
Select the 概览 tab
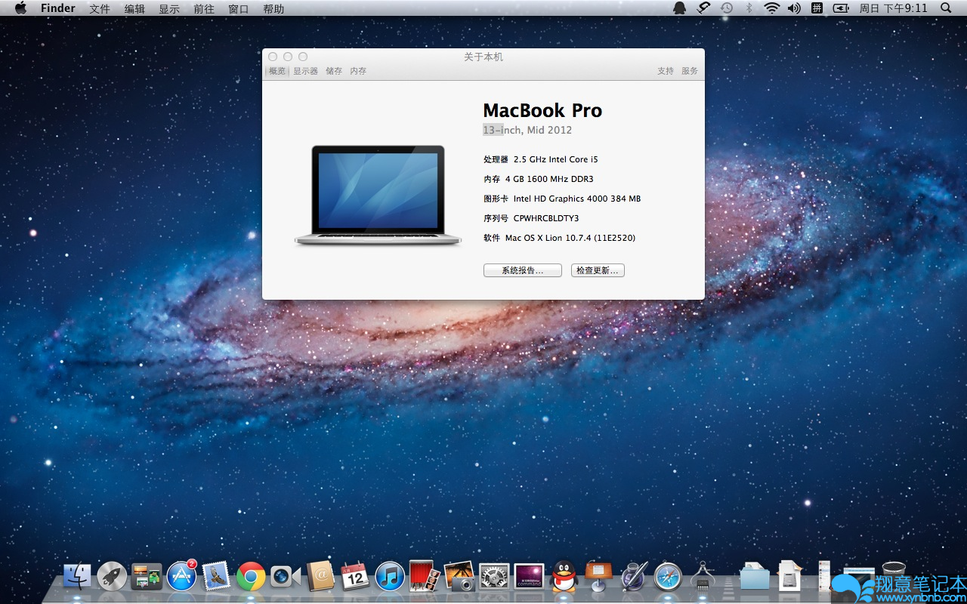pos(277,71)
